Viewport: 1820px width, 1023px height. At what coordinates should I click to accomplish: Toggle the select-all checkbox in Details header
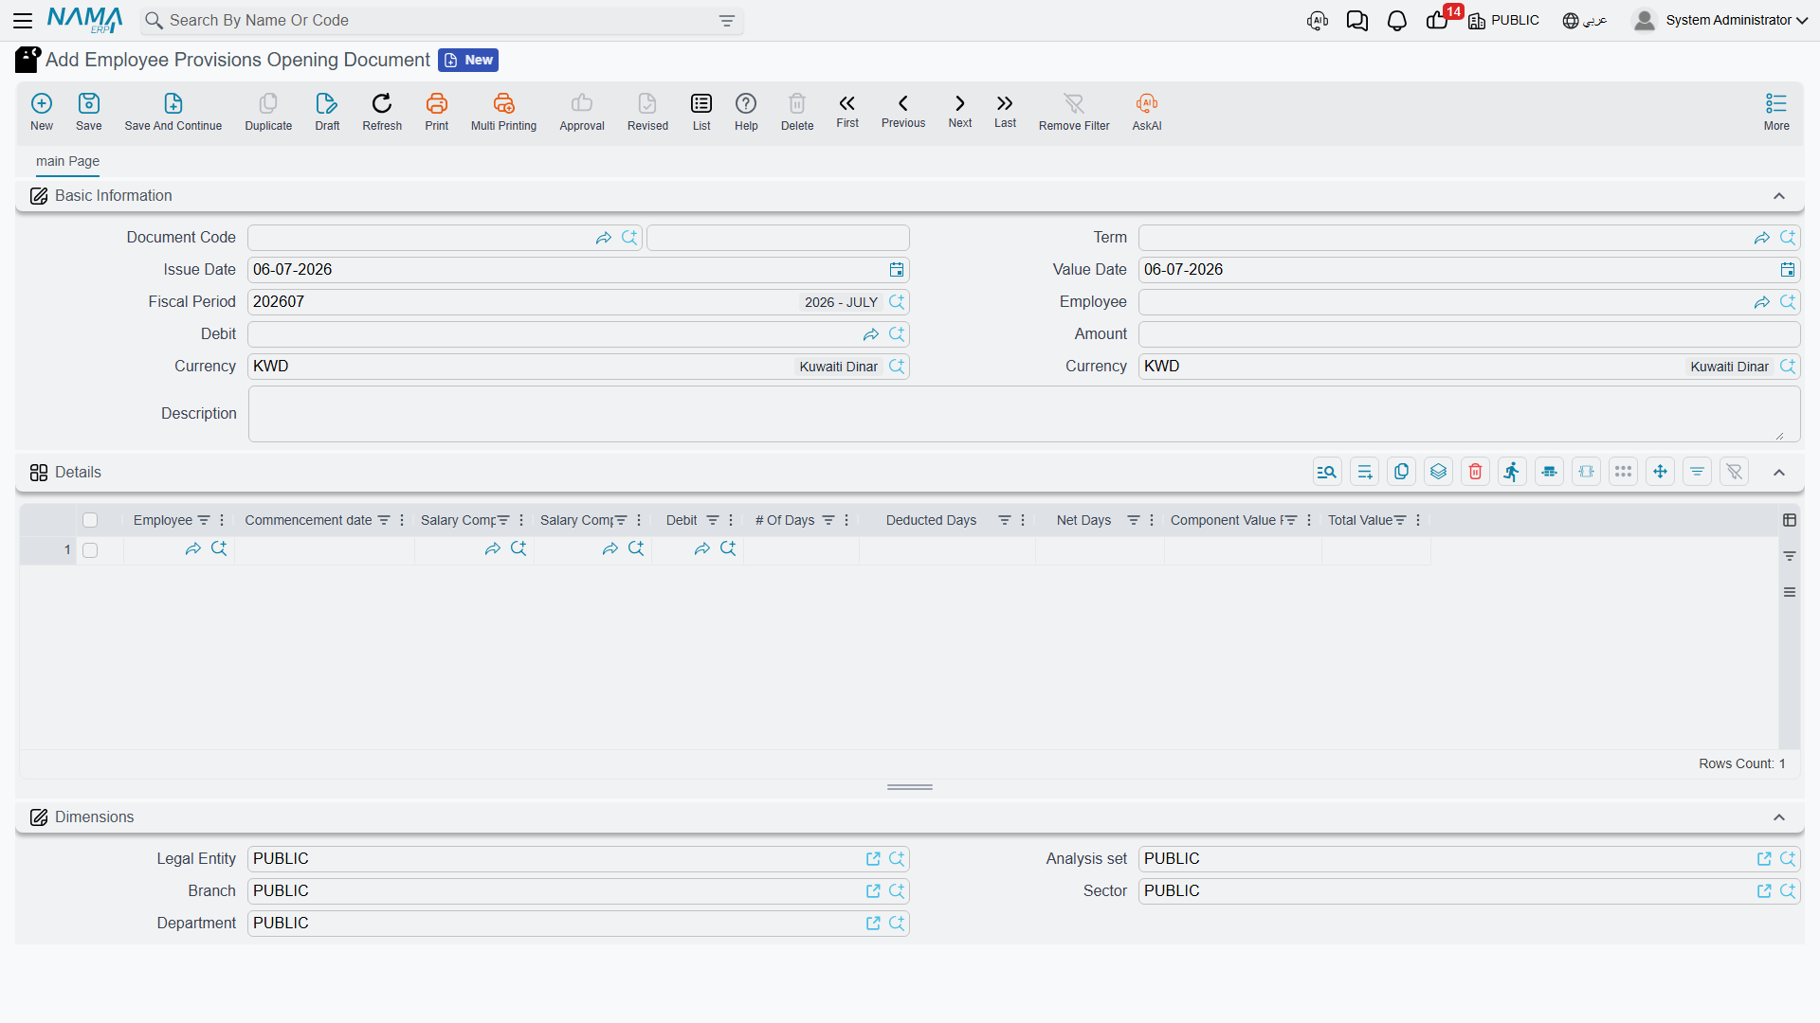(x=90, y=520)
